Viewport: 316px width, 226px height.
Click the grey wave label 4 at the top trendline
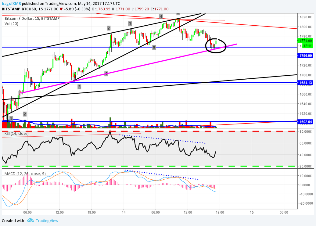(x=161, y=16)
